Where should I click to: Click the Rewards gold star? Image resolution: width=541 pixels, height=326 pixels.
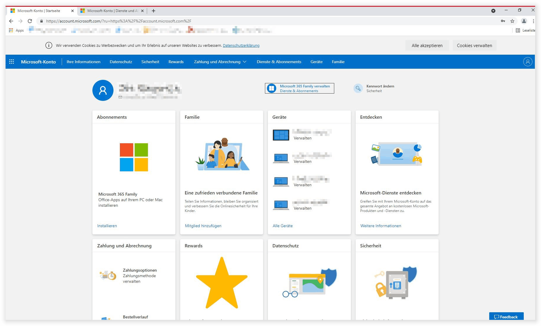[x=222, y=283]
